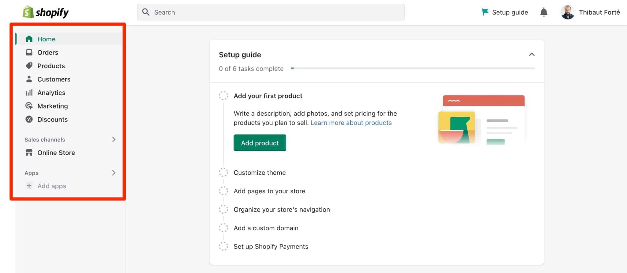
Task: Toggle Customize theme task circle
Action: click(223, 172)
